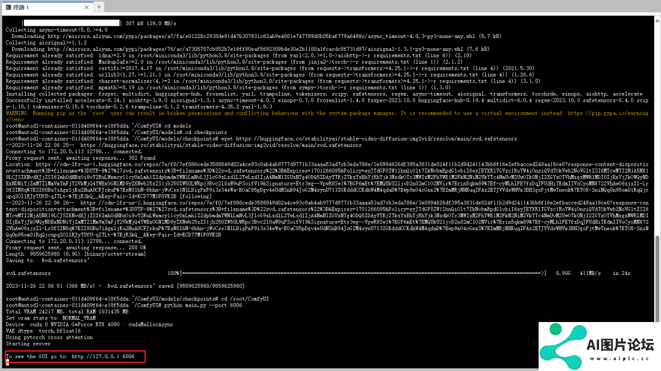Image resolution: width=661 pixels, height=371 pixels.
Task: Click 'Set vram state to: NORMAL_VRAM'
Action: [x=51, y=318]
